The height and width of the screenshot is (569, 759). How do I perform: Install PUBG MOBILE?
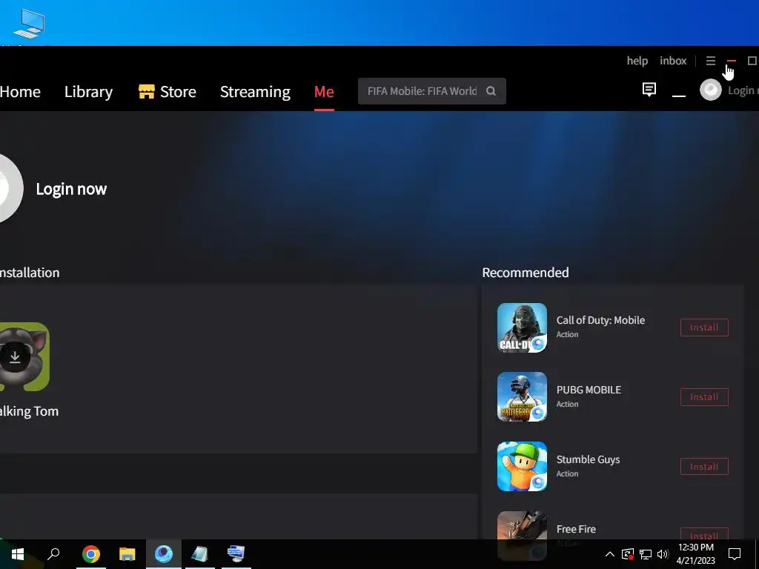tap(704, 397)
